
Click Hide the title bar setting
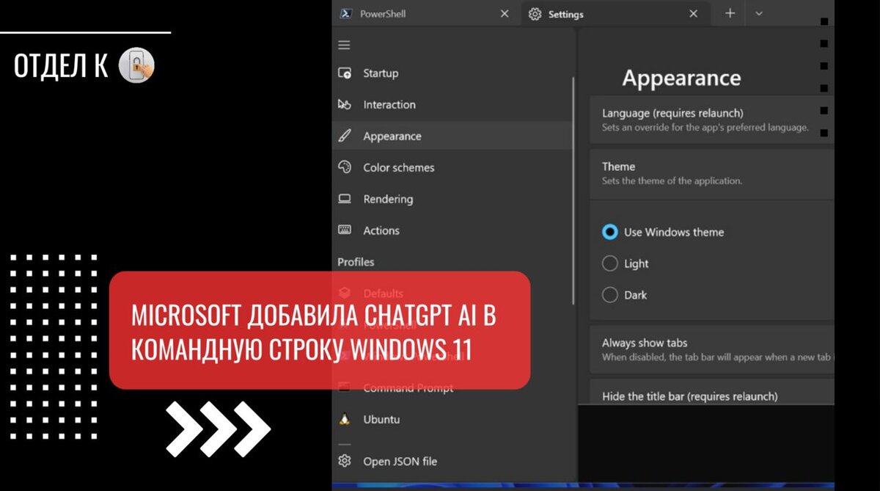712,392
